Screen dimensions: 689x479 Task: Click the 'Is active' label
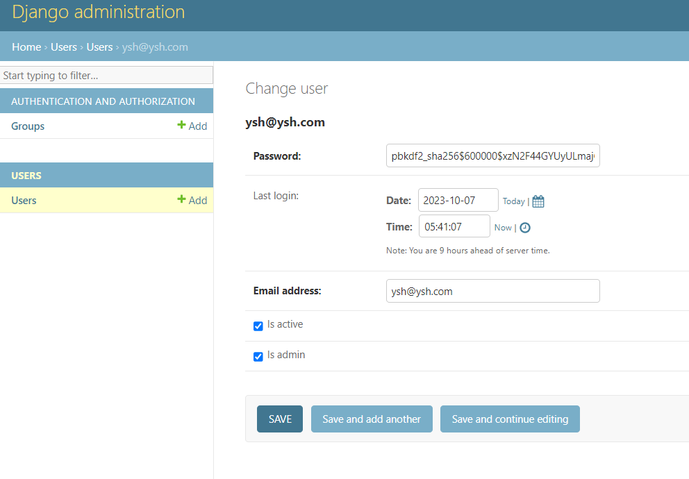285,324
